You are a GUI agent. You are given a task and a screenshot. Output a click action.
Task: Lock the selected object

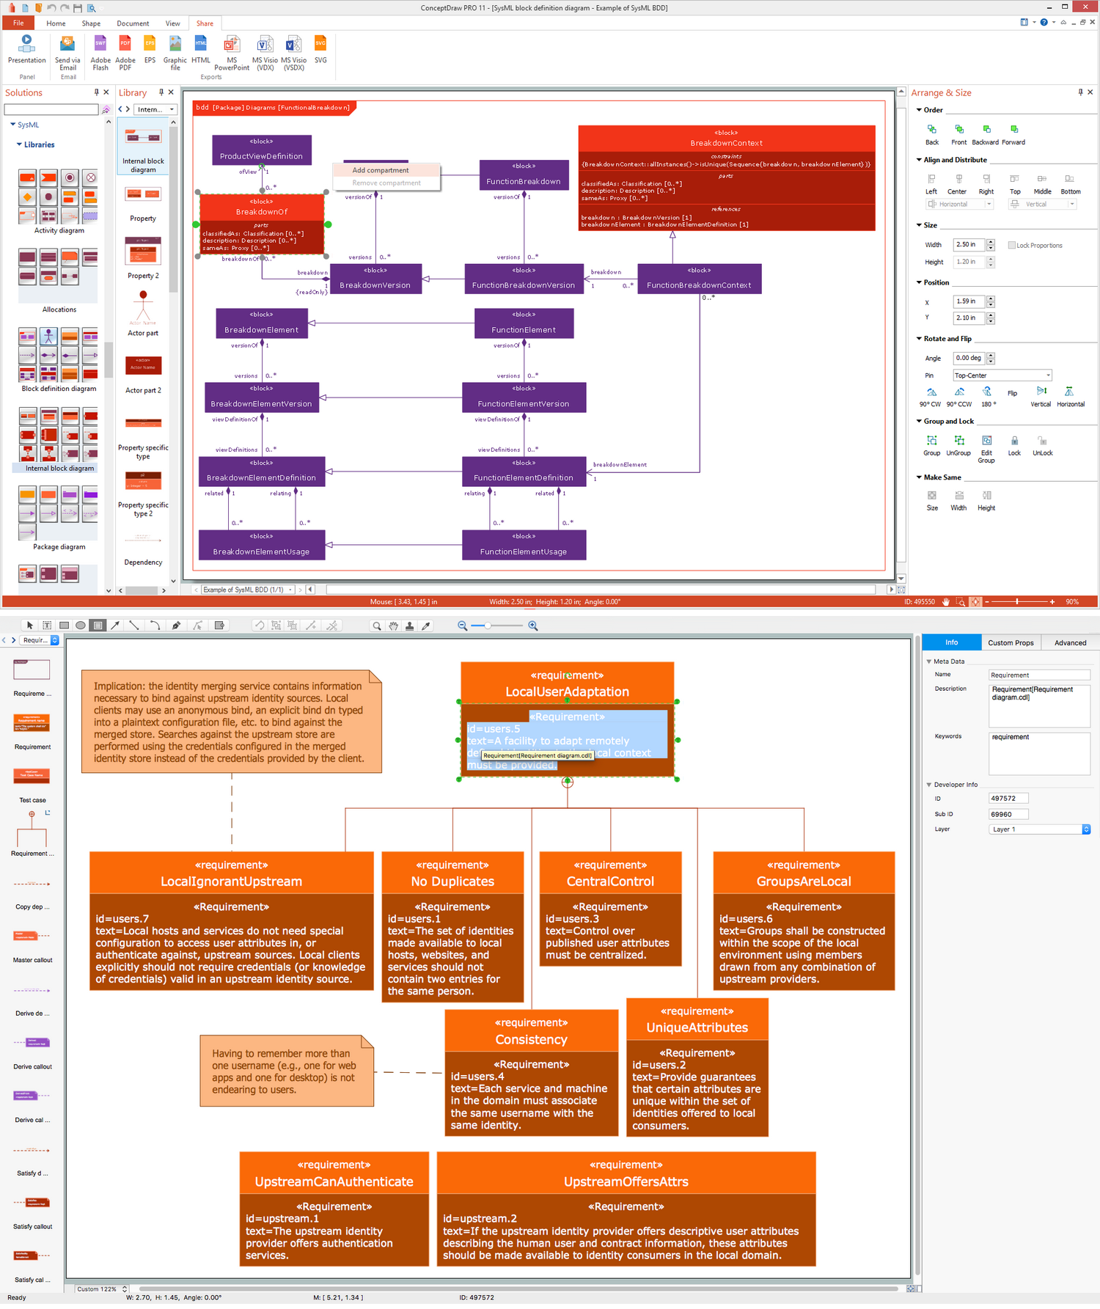1014,445
